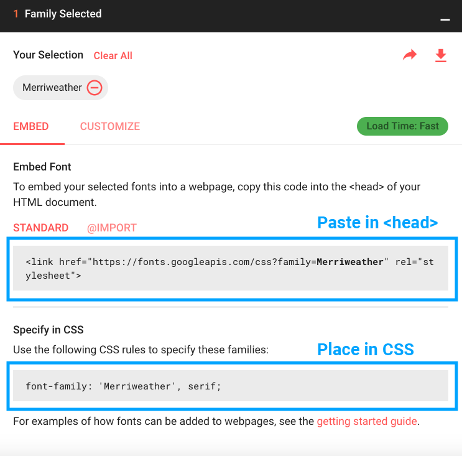Click the share selection arrow icon
Screen dimensions: 462x456
410,55
